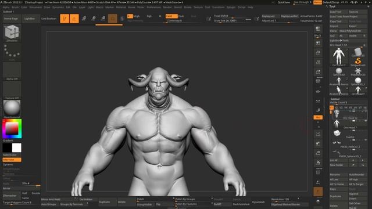
Task: Click the Zoom3D icon in right shelf
Action: 318,153
